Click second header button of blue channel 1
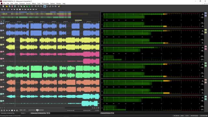Viewport: 208px width, 117px height. [x=3, y=24]
